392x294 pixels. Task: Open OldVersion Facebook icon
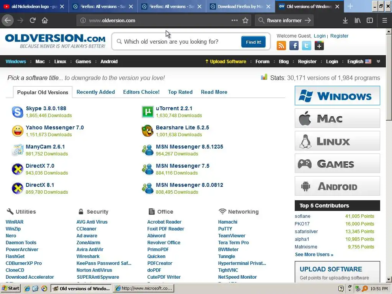coord(294,46)
